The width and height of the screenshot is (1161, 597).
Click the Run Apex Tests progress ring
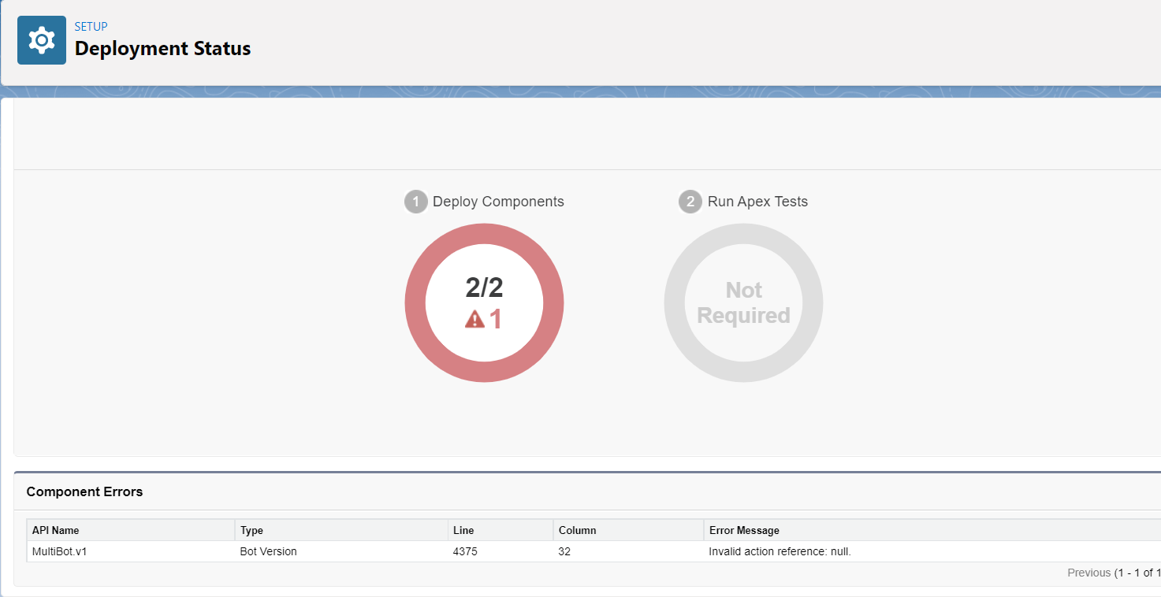pyautogui.click(x=743, y=303)
